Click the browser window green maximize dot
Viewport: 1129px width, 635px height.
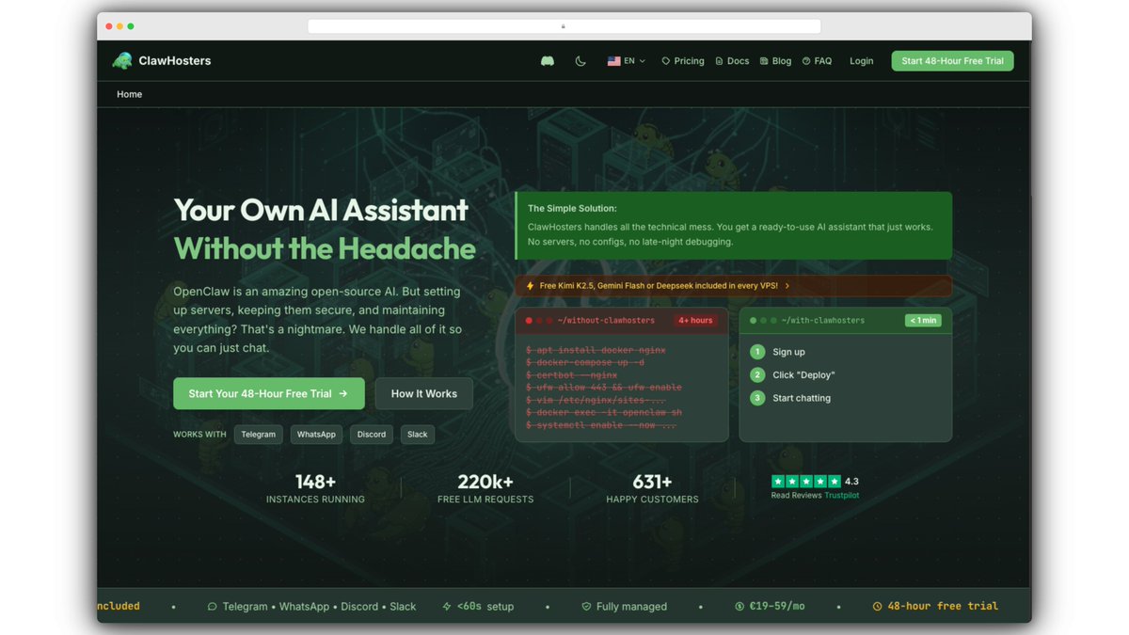coord(131,26)
